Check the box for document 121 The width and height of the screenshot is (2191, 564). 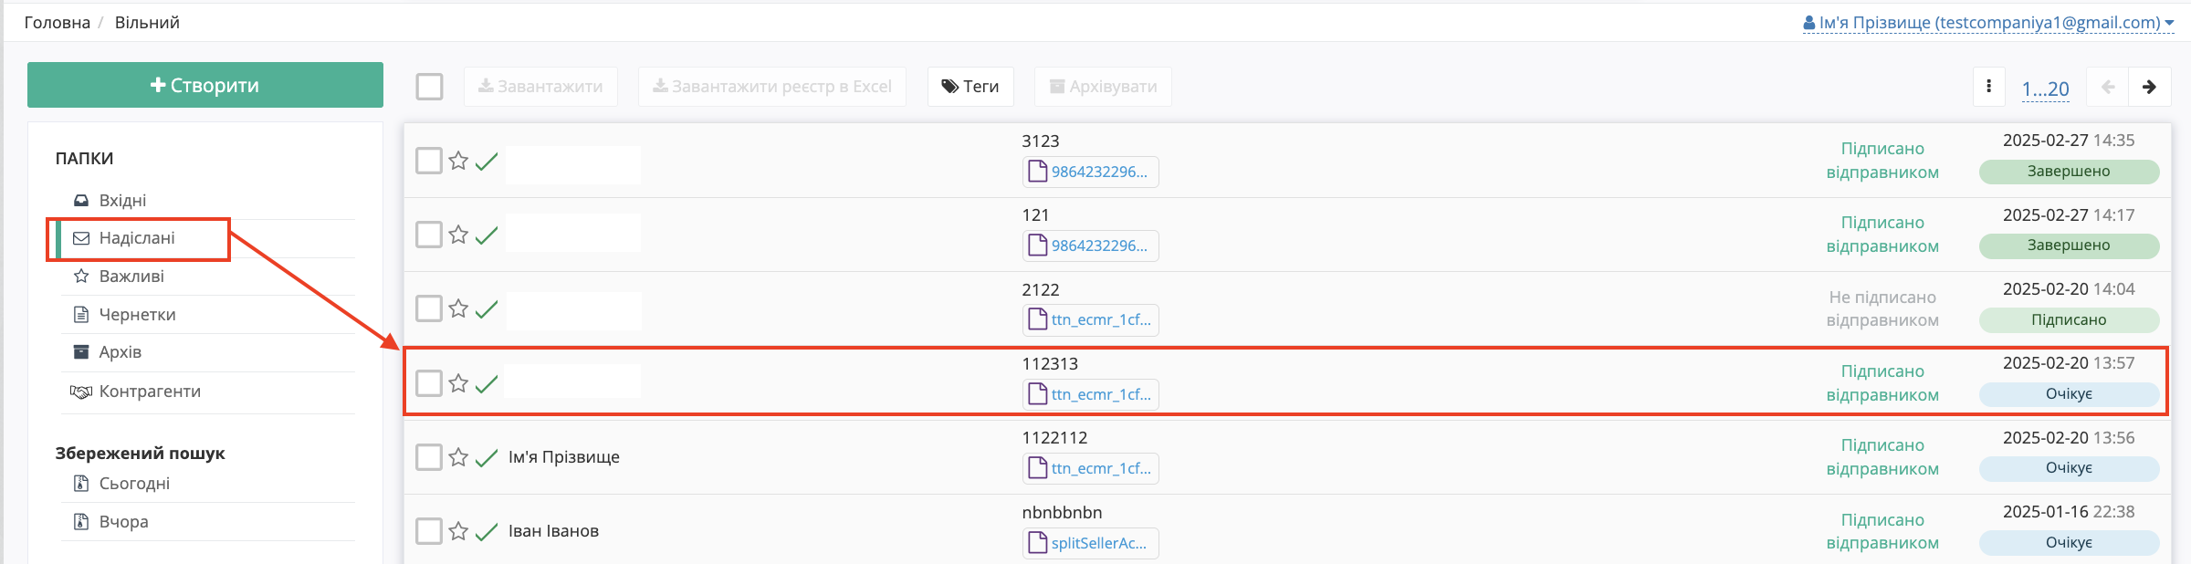429,235
